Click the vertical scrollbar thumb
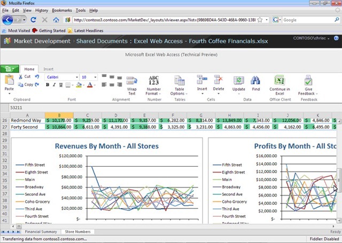Screen dimensions: 342x243 pos(339,180)
